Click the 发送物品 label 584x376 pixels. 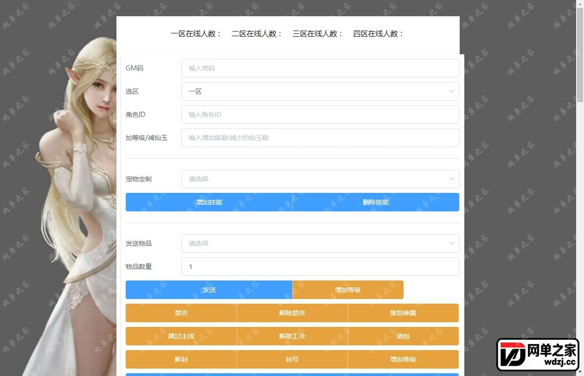(139, 243)
